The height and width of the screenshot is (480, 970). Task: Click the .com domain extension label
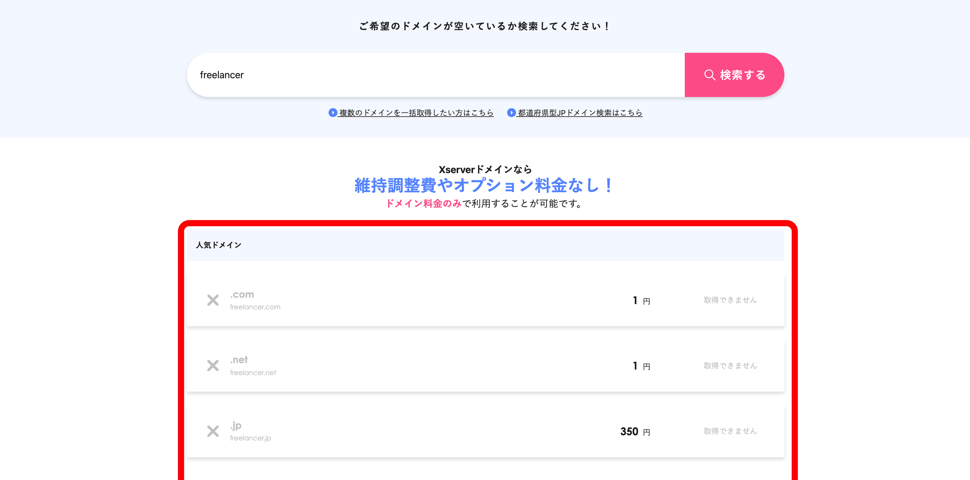point(242,294)
